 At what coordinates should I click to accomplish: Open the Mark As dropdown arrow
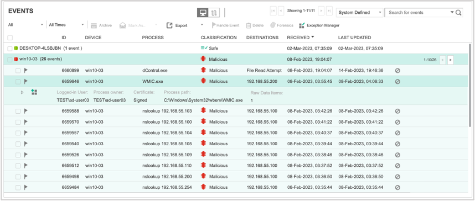[156, 25]
